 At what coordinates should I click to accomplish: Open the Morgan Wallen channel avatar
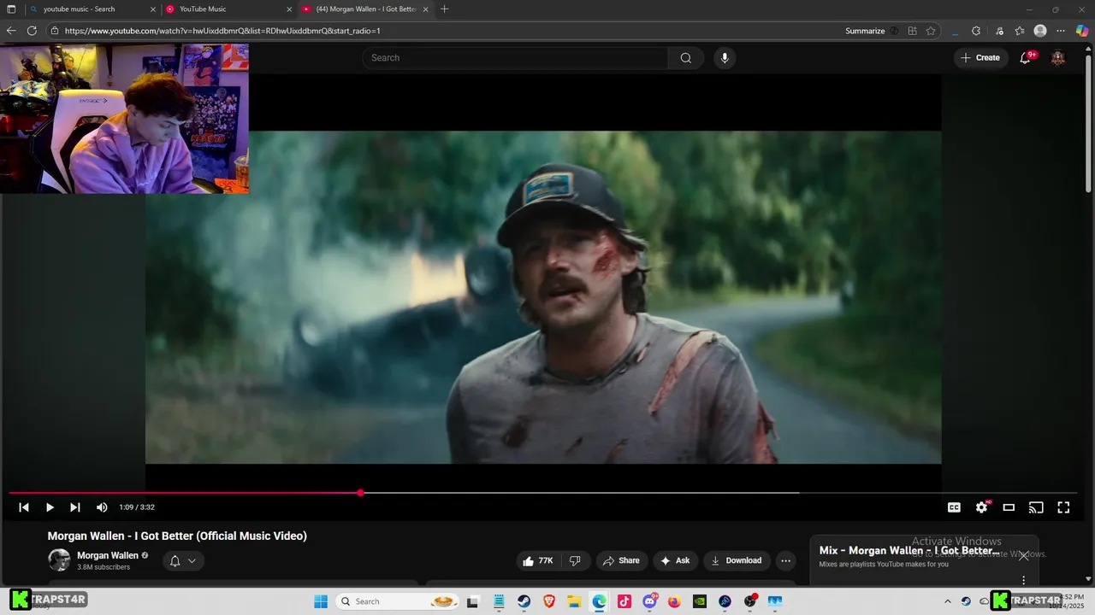(x=59, y=560)
